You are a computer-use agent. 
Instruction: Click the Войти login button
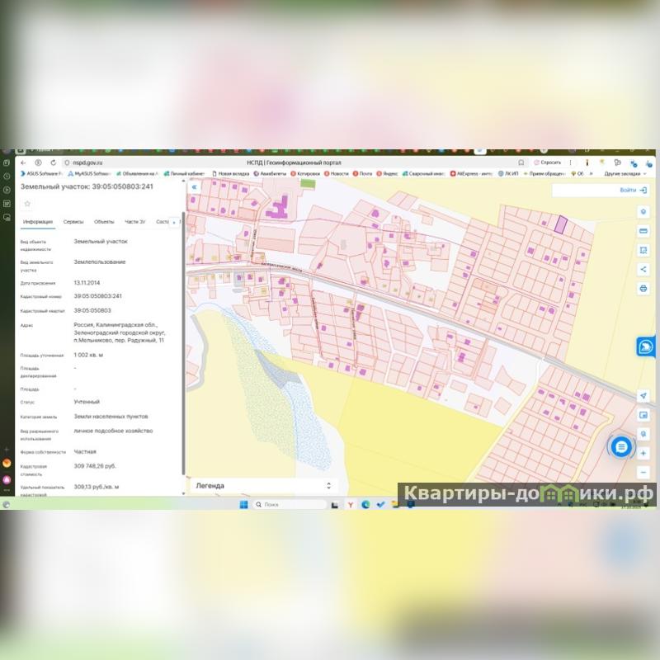632,190
